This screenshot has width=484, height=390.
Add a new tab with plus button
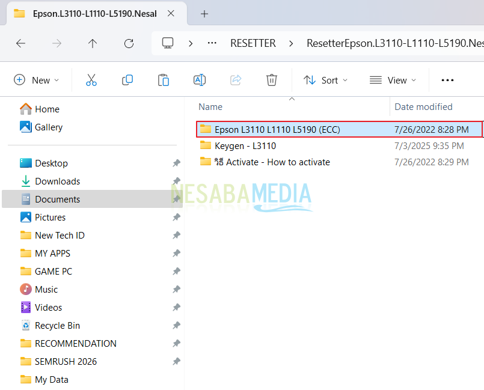pyautogui.click(x=204, y=13)
